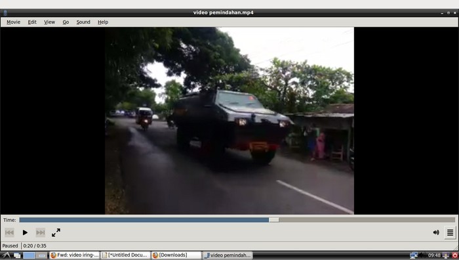
Task: Open the network status tray icon
Action: (413, 255)
